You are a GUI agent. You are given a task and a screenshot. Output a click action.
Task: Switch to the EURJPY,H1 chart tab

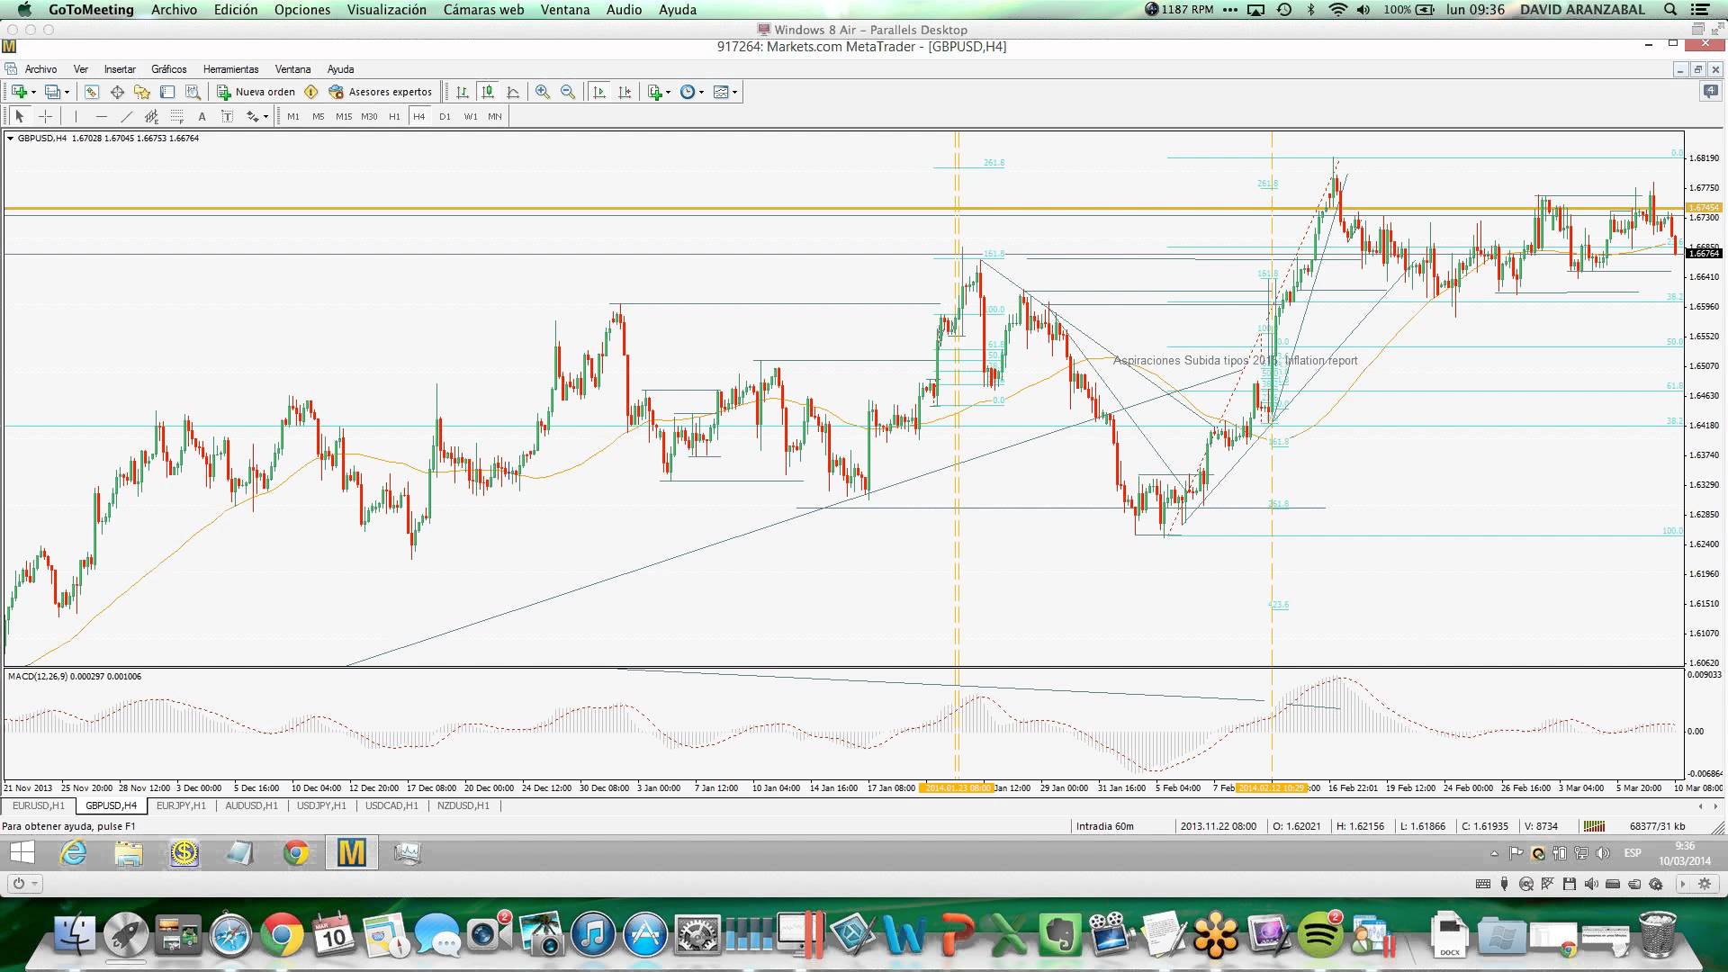[x=181, y=805]
